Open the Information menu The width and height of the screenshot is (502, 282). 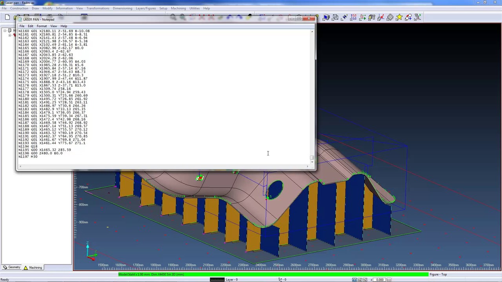64,8
